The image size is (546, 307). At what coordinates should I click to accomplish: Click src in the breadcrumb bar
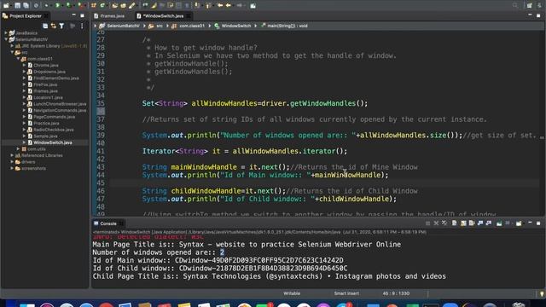pos(160,26)
